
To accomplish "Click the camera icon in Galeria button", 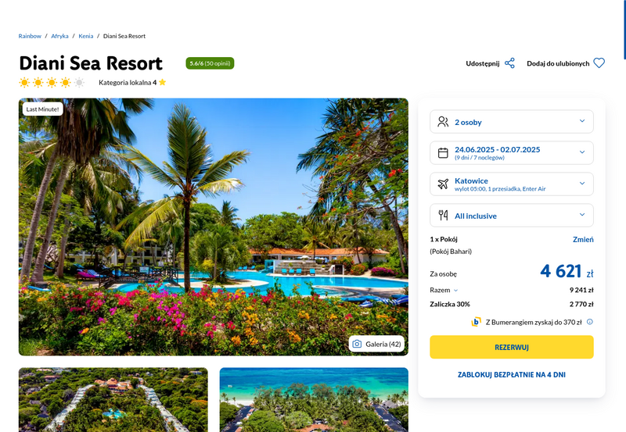I will pyautogui.click(x=357, y=344).
